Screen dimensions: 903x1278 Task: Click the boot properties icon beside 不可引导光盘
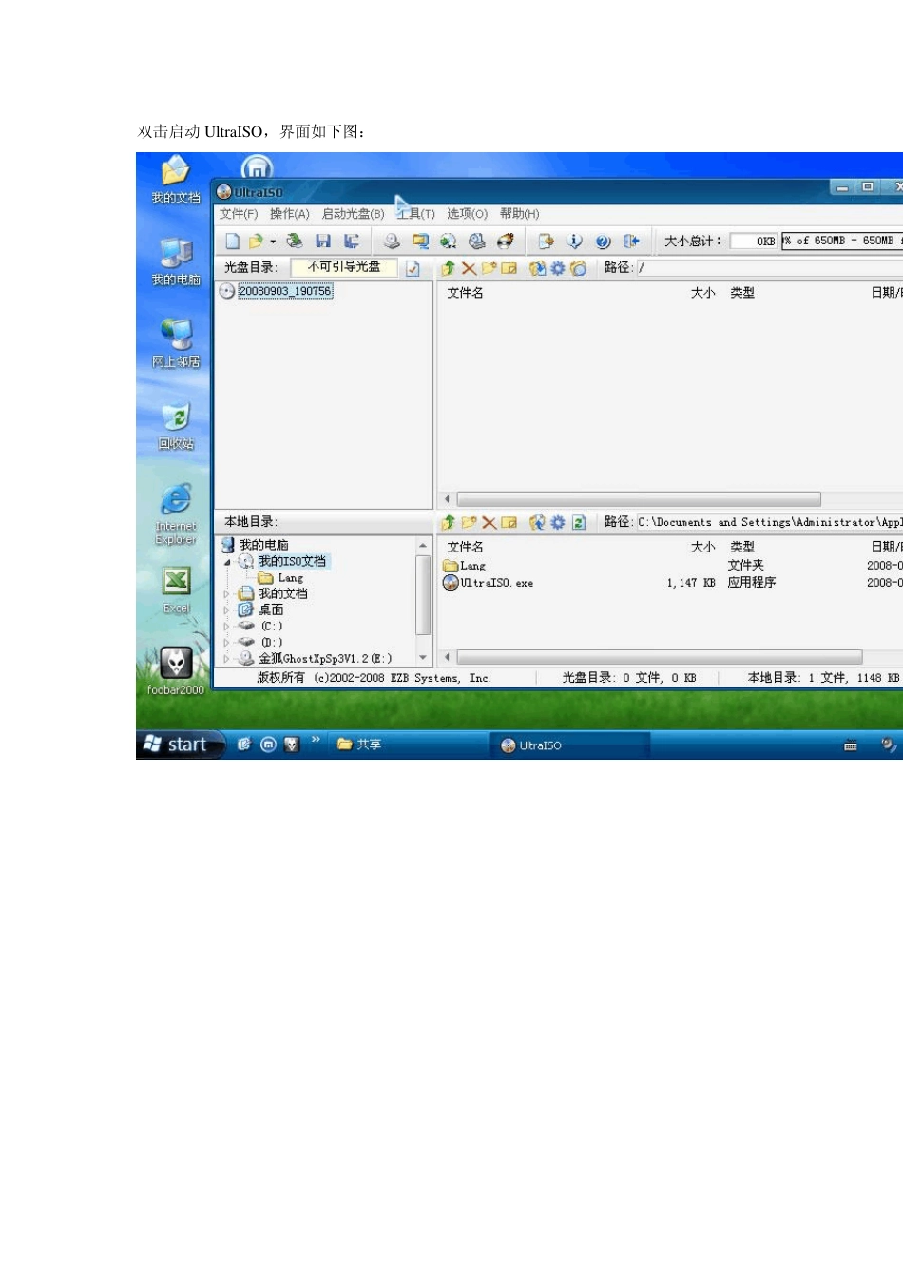[413, 268]
